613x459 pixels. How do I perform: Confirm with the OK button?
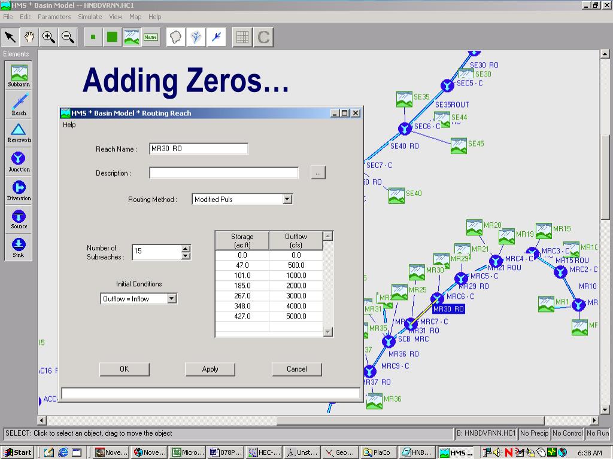coord(125,369)
